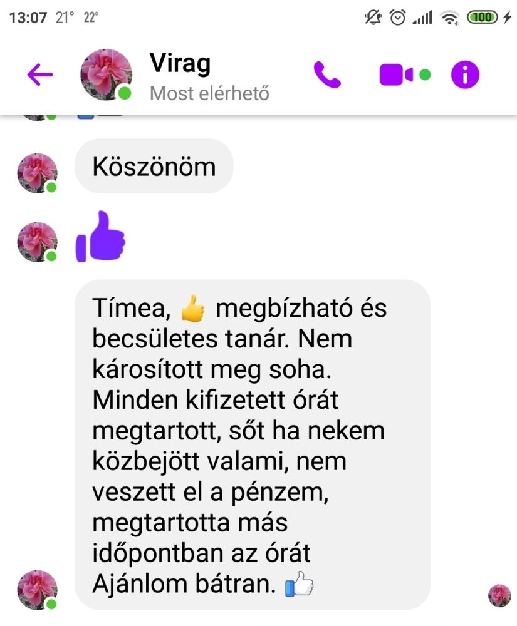
Task: Select the long Tímea recommendation message
Action: coord(253,444)
